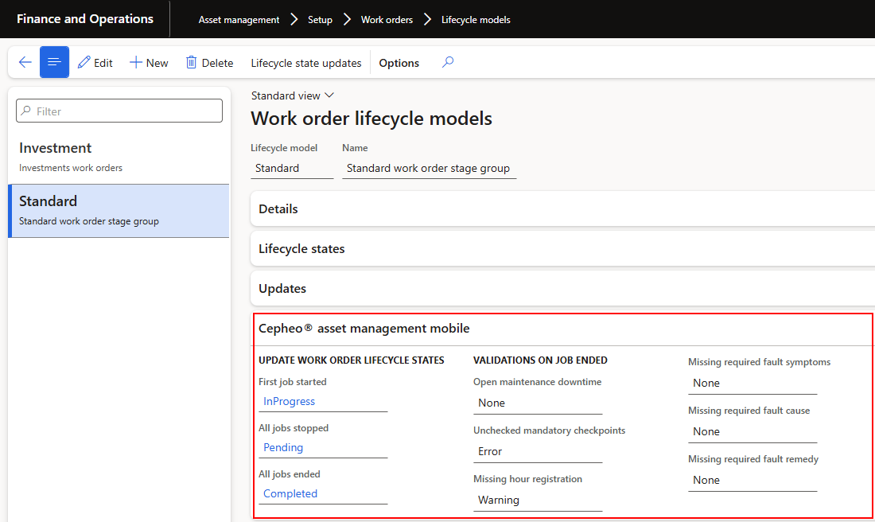The width and height of the screenshot is (875, 522).
Task: Open Lifecycle state updates
Action: 305,63
